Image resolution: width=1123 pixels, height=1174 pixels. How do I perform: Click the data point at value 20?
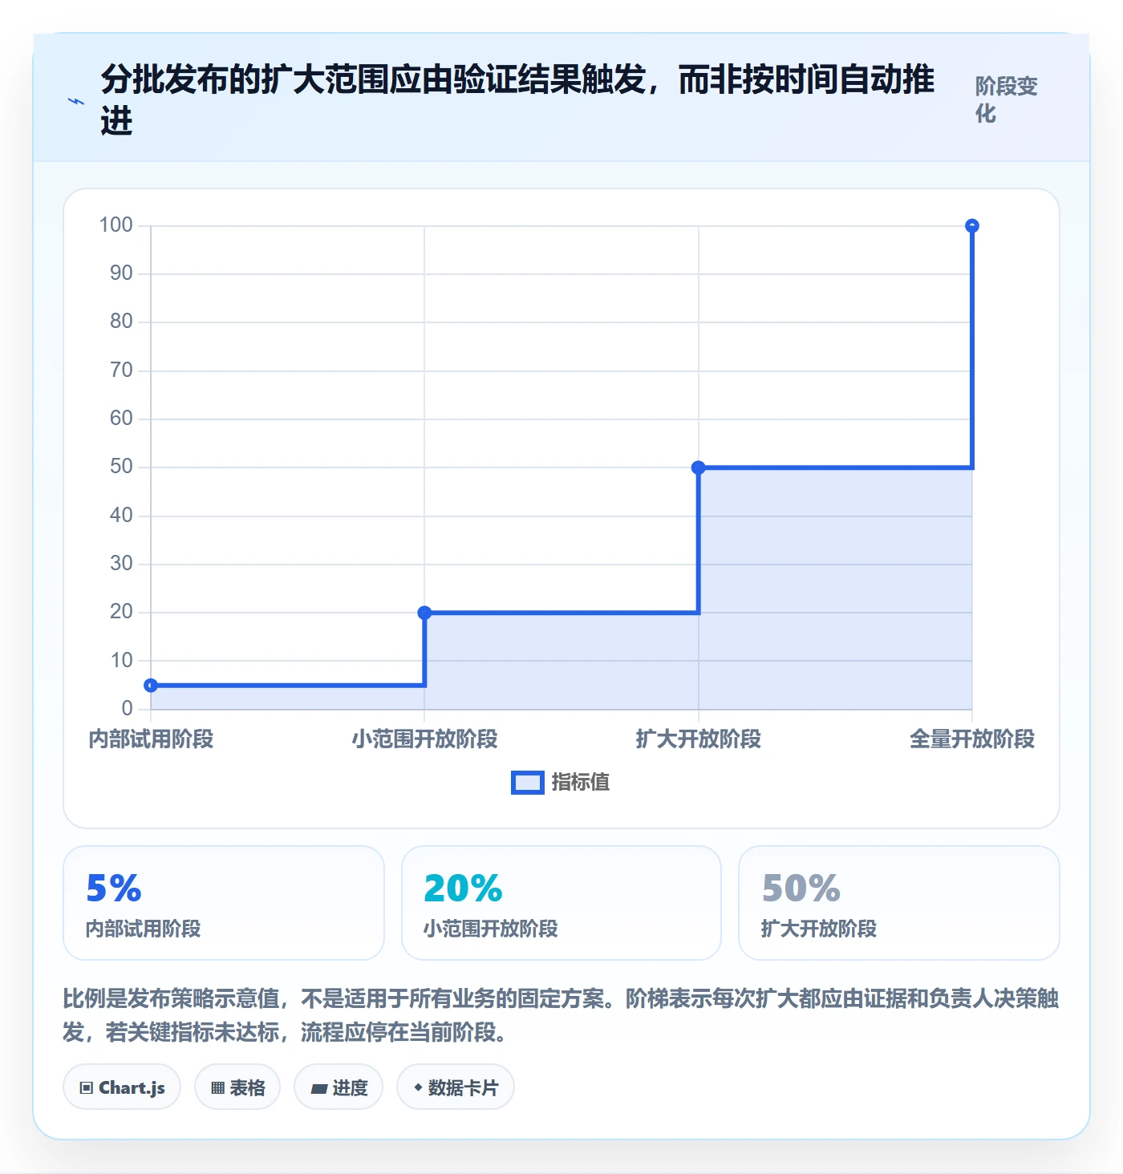click(424, 613)
